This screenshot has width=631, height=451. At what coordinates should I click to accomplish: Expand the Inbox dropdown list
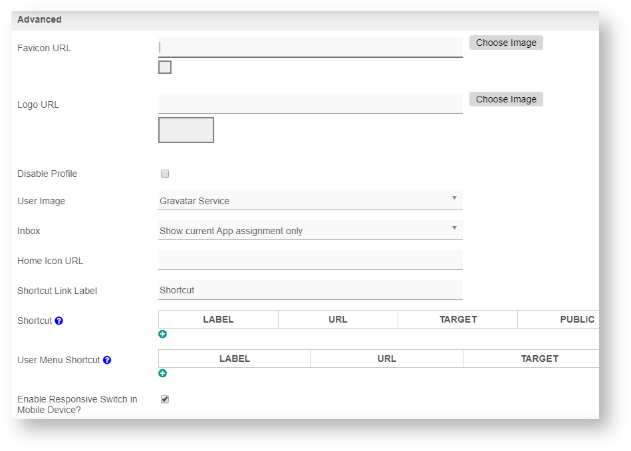tap(310, 231)
